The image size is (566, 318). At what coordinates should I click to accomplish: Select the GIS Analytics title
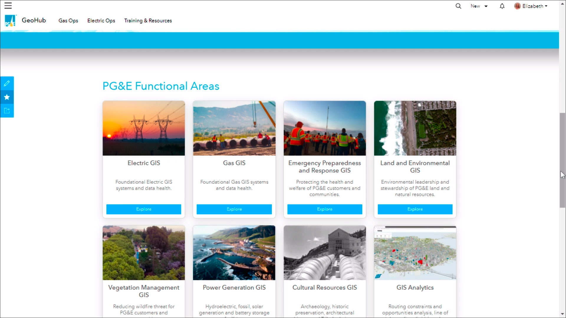point(415,287)
